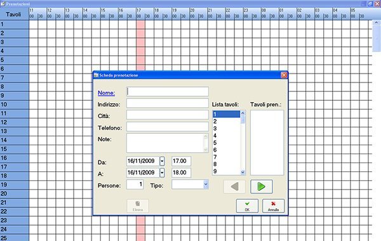This screenshot has width=381, height=241.
Task: Select table 9 in Lista tavoli
Action: [227, 171]
